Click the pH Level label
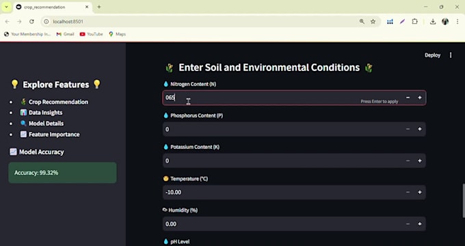 coord(176,241)
